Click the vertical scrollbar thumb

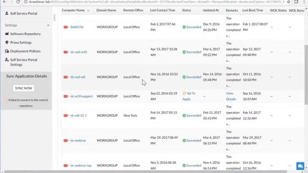pyautogui.click(x=306, y=74)
